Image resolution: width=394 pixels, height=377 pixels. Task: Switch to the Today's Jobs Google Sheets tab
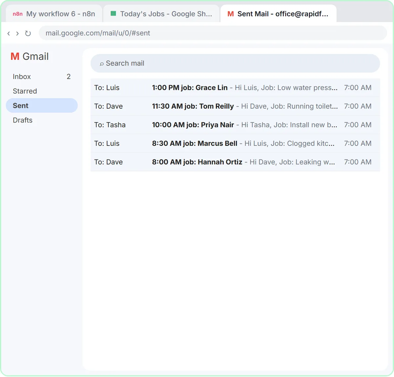point(161,13)
